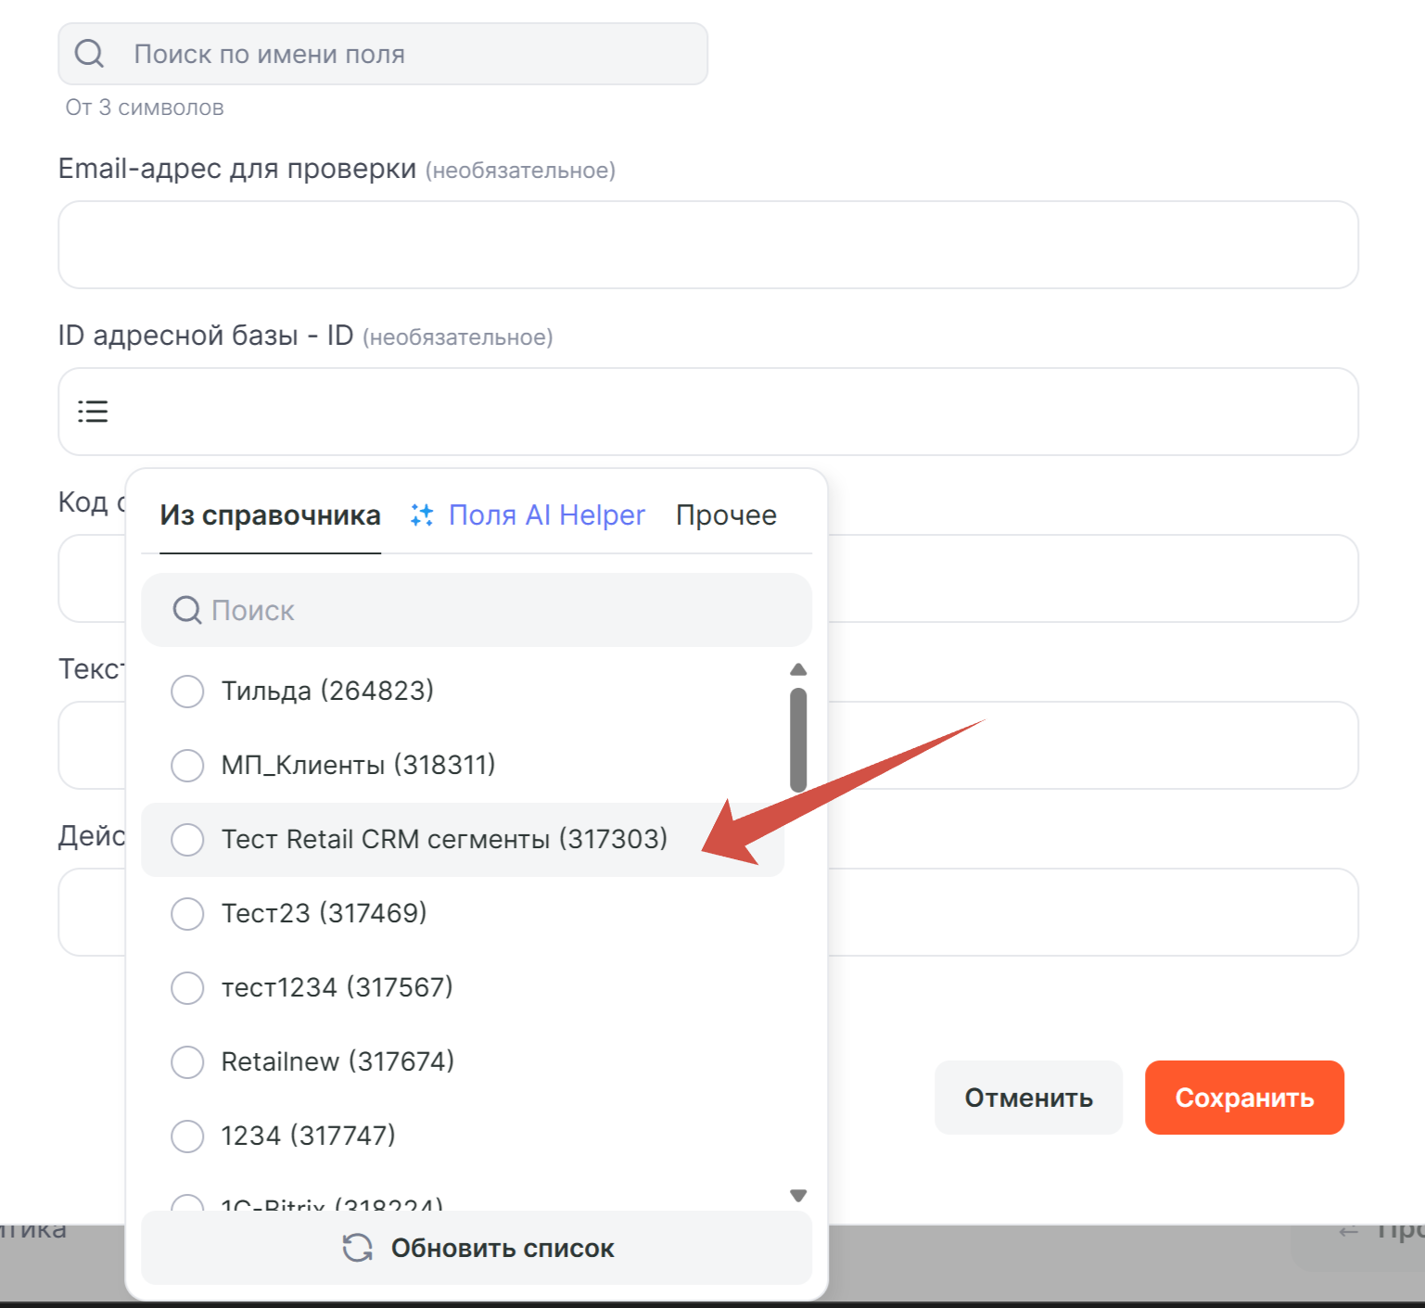The height and width of the screenshot is (1308, 1425).
Task: Click the magnifier icon in dropdown Поиск box
Action: coord(187,610)
